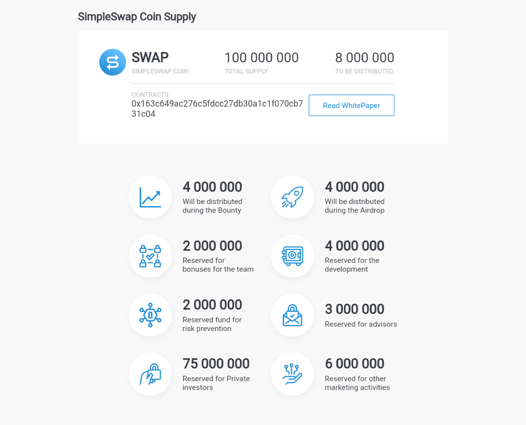The width and height of the screenshot is (526, 425).
Task: Click the development safe vault icon
Action: pyautogui.click(x=293, y=256)
